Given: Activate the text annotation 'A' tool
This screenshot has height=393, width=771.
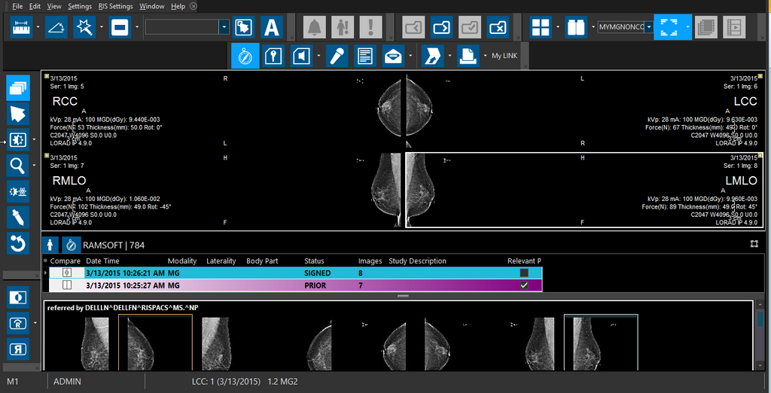Looking at the screenshot, I should [271, 28].
